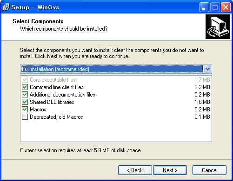Enable Deprecated, old Macros checkbox

tap(25, 117)
